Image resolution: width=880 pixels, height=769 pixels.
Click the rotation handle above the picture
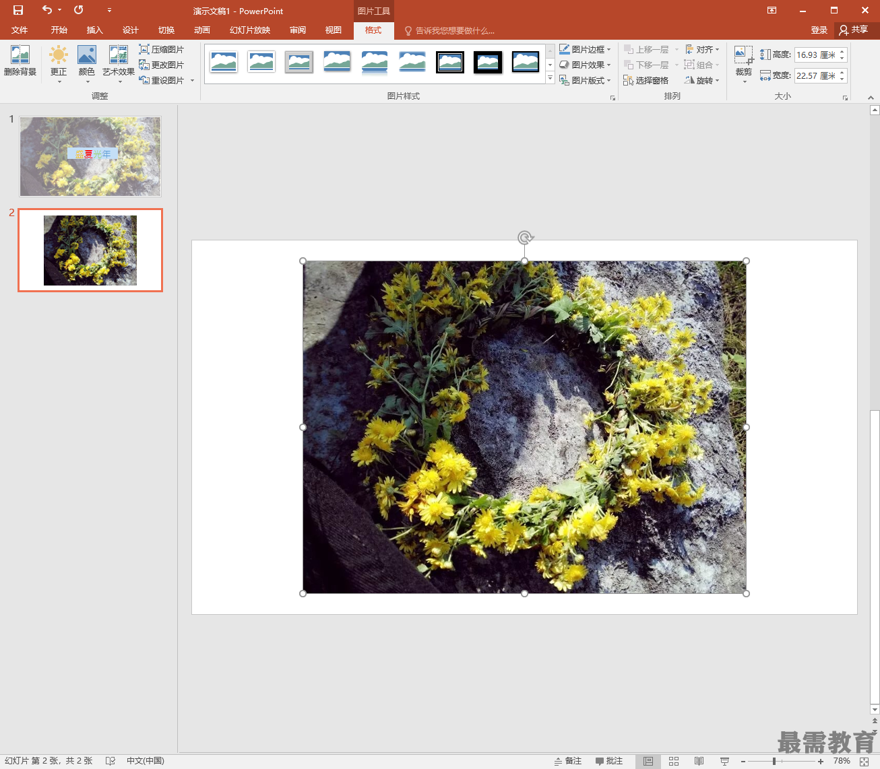point(525,238)
